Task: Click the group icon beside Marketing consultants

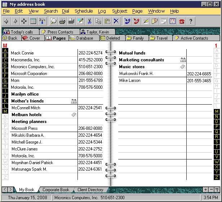Action: [x=183, y=60]
